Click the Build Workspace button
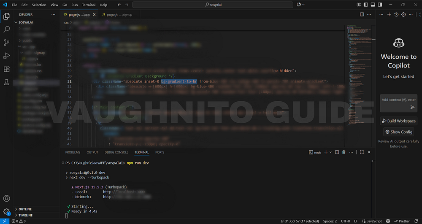Screen dimensions: 422x224 coord(399,121)
